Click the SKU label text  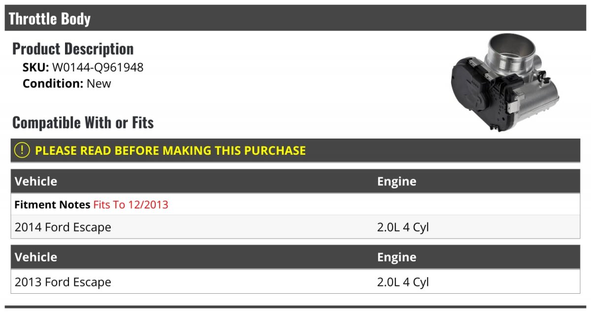[36, 68]
